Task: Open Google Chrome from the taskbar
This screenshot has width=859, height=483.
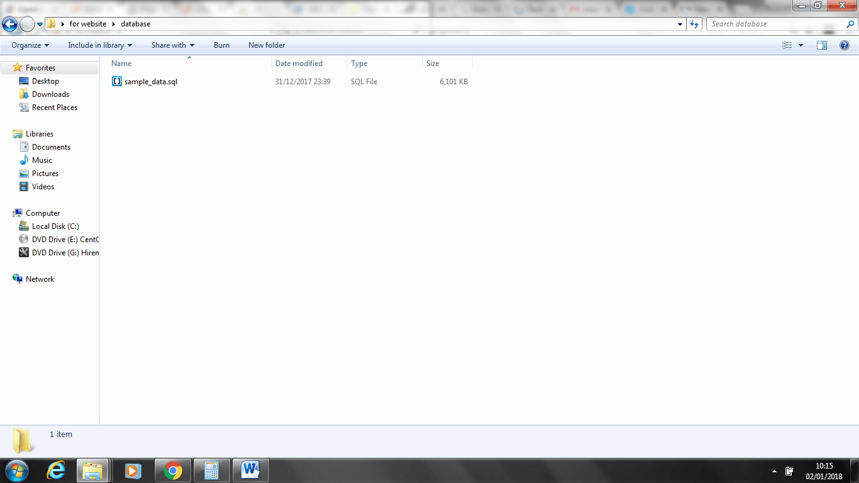Action: [172, 470]
